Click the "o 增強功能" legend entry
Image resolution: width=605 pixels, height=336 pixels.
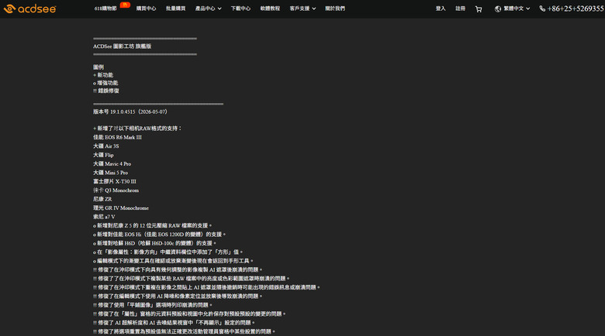pos(105,83)
